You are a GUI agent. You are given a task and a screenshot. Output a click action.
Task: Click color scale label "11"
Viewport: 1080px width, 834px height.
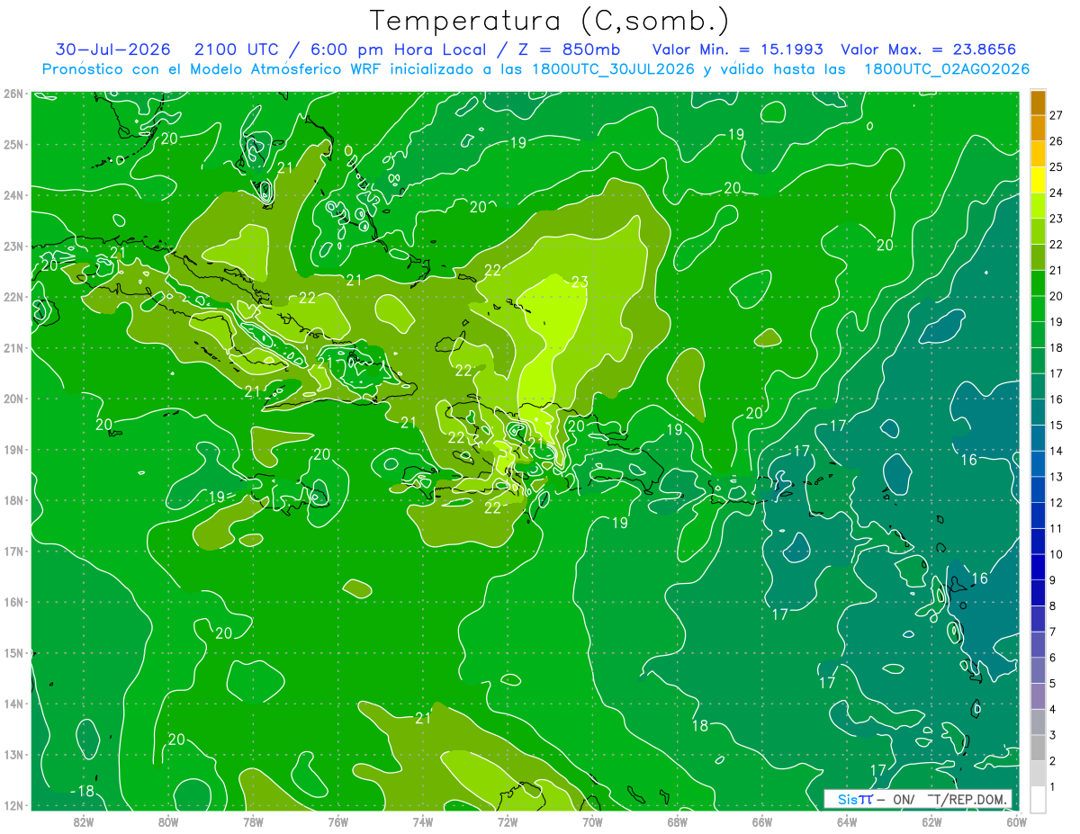1056,528
